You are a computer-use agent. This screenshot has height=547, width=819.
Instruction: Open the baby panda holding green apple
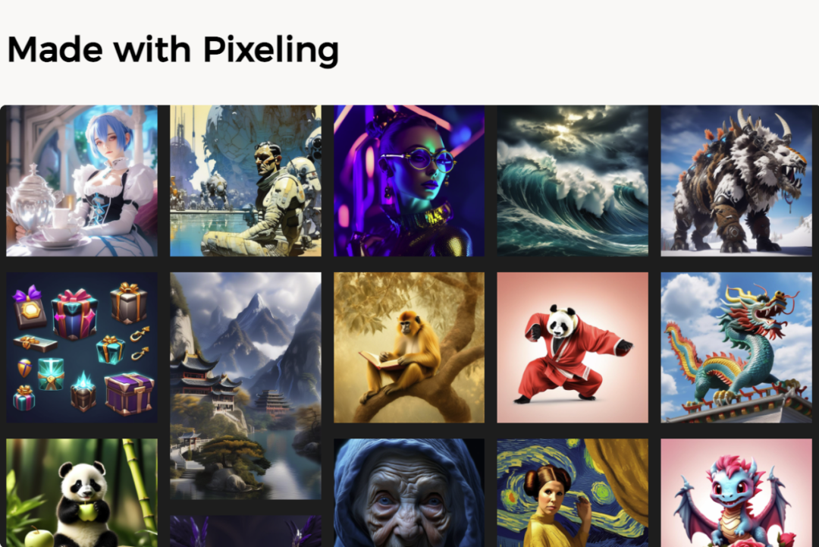(x=81, y=492)
